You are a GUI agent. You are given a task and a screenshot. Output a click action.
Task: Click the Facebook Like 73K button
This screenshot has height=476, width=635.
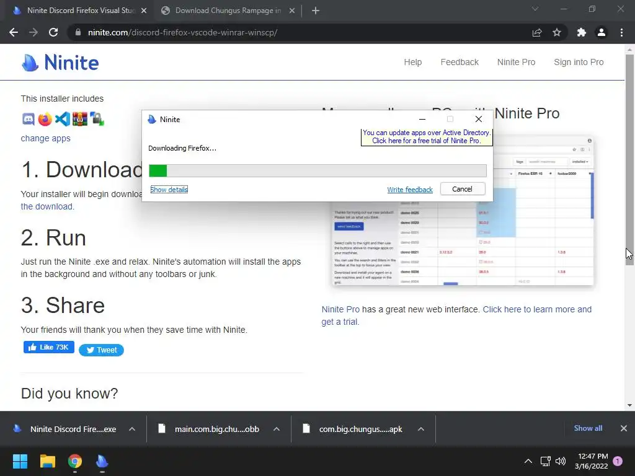48,347
